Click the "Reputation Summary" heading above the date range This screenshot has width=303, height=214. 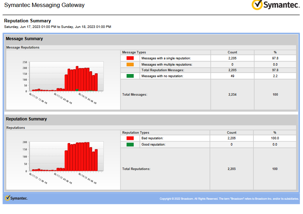click(x=28, y=21)
